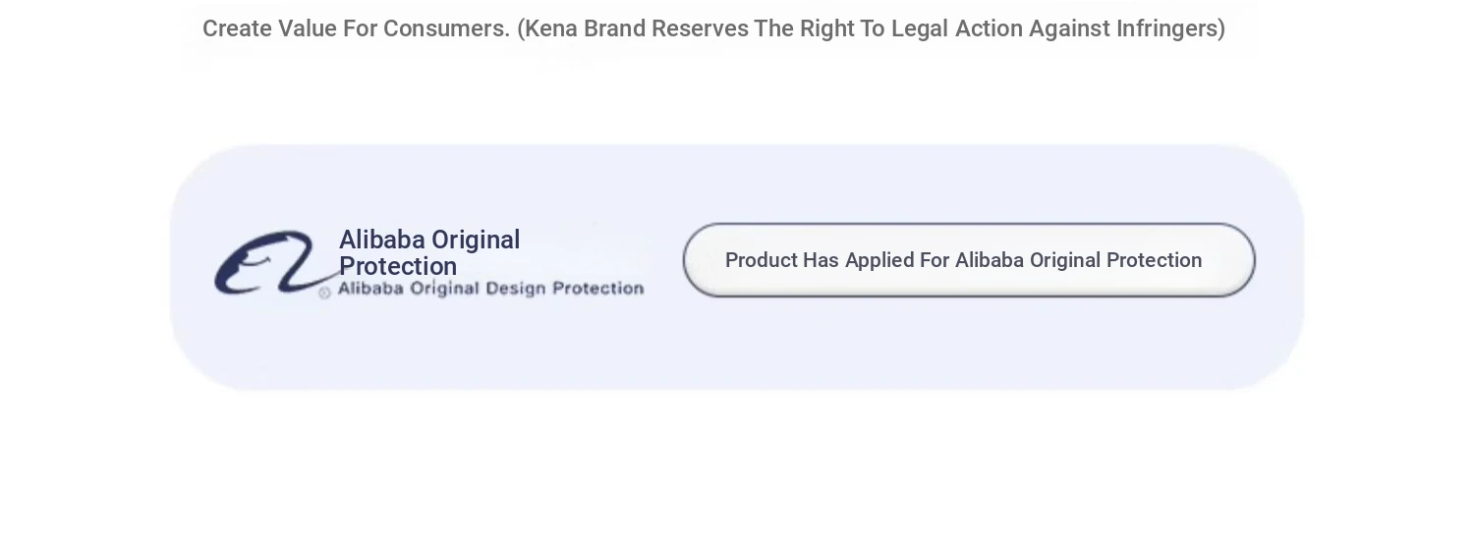
Task: Click the word 'Alibaba' in the small subtitle
Action: [371, 288]
